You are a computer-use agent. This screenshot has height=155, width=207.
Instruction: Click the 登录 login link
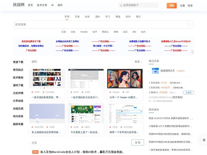[x=190, y=6]
